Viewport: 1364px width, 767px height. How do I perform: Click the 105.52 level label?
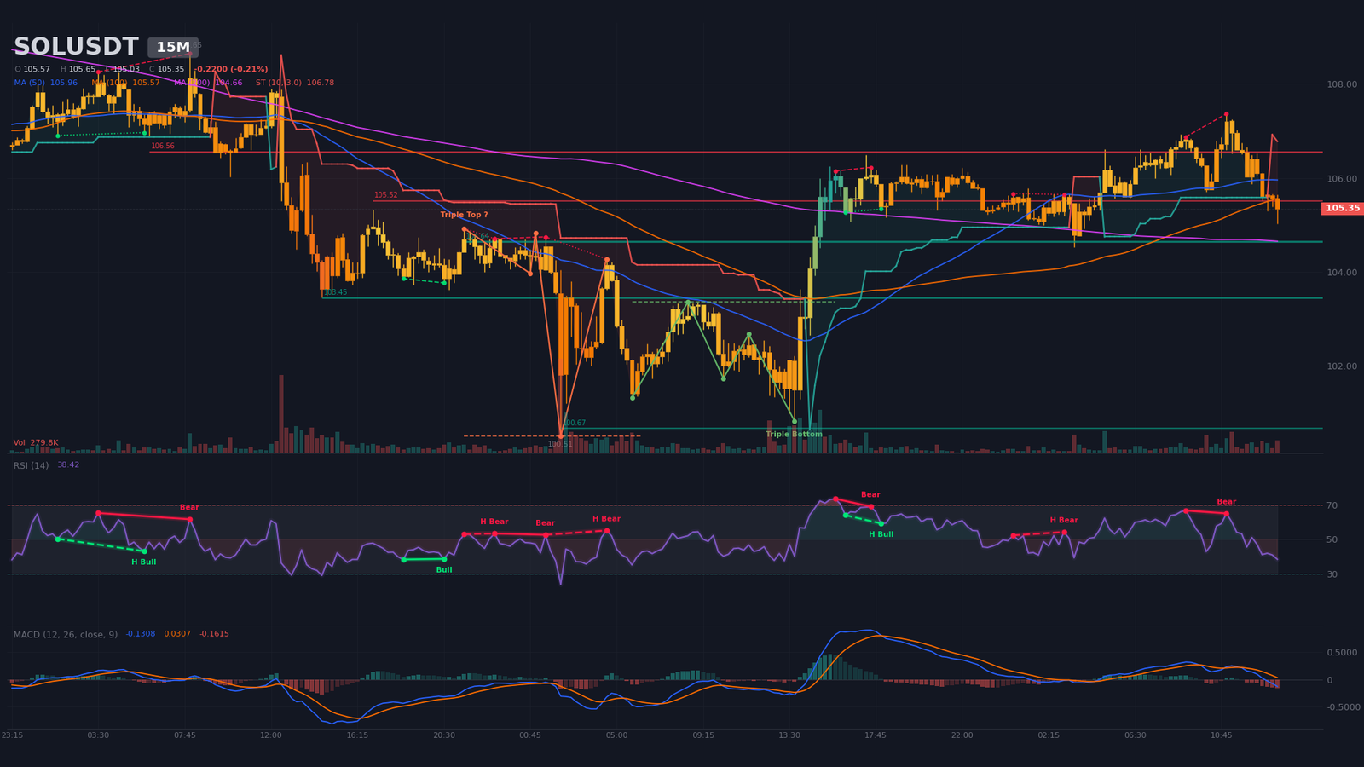pos(386,195)
